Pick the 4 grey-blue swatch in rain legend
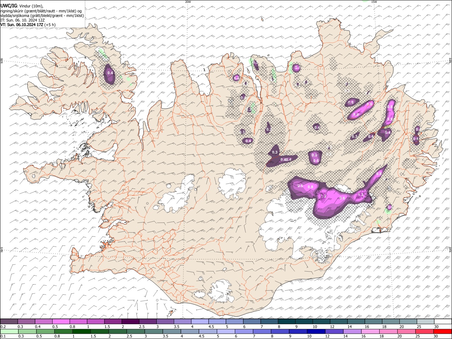The height and width of the screenshot is (339, 452). click(x=190, y=331)
